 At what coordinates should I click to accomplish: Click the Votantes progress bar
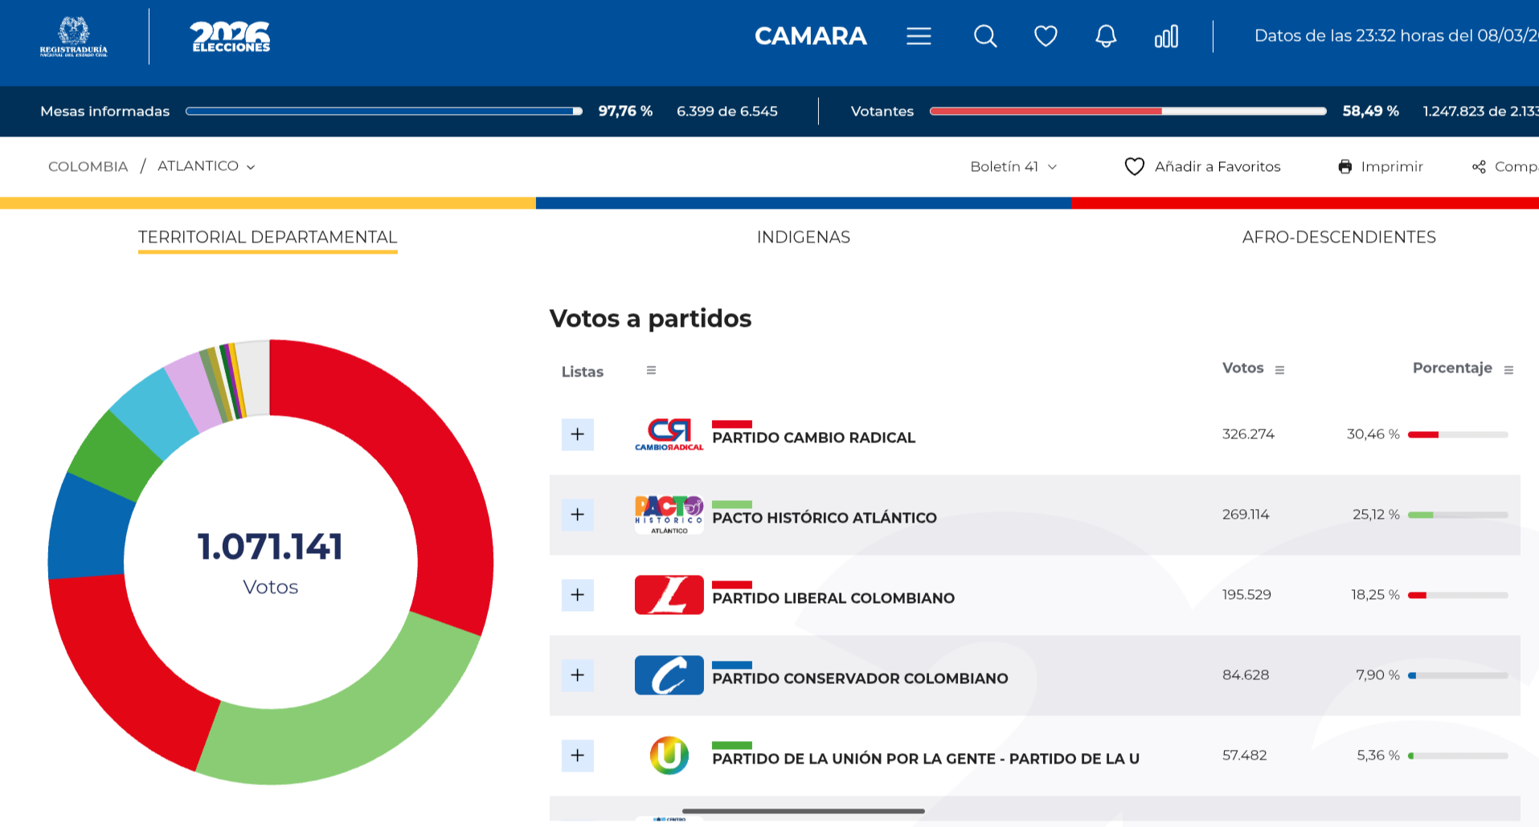[x=1128, y=111]
